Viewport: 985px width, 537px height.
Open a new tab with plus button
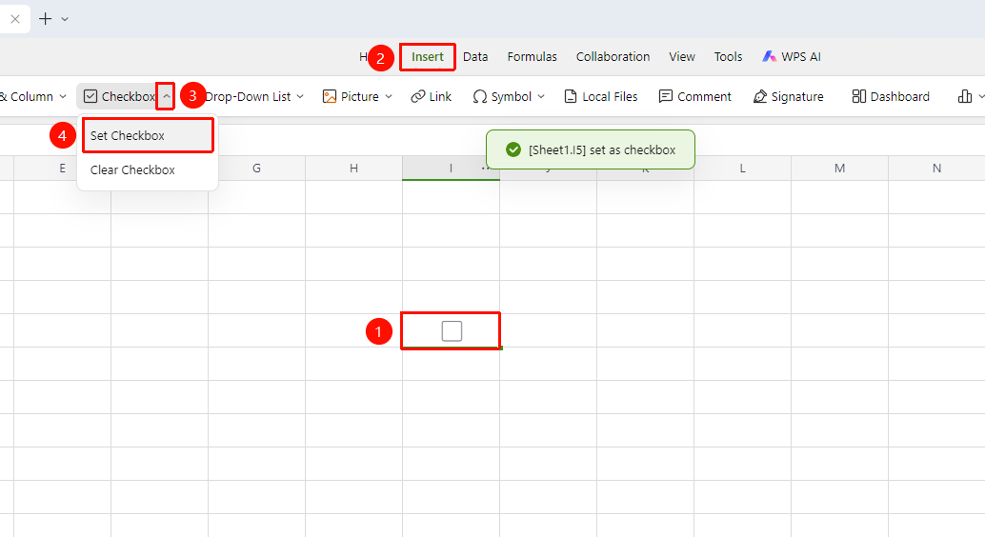[x=45, y=19]
